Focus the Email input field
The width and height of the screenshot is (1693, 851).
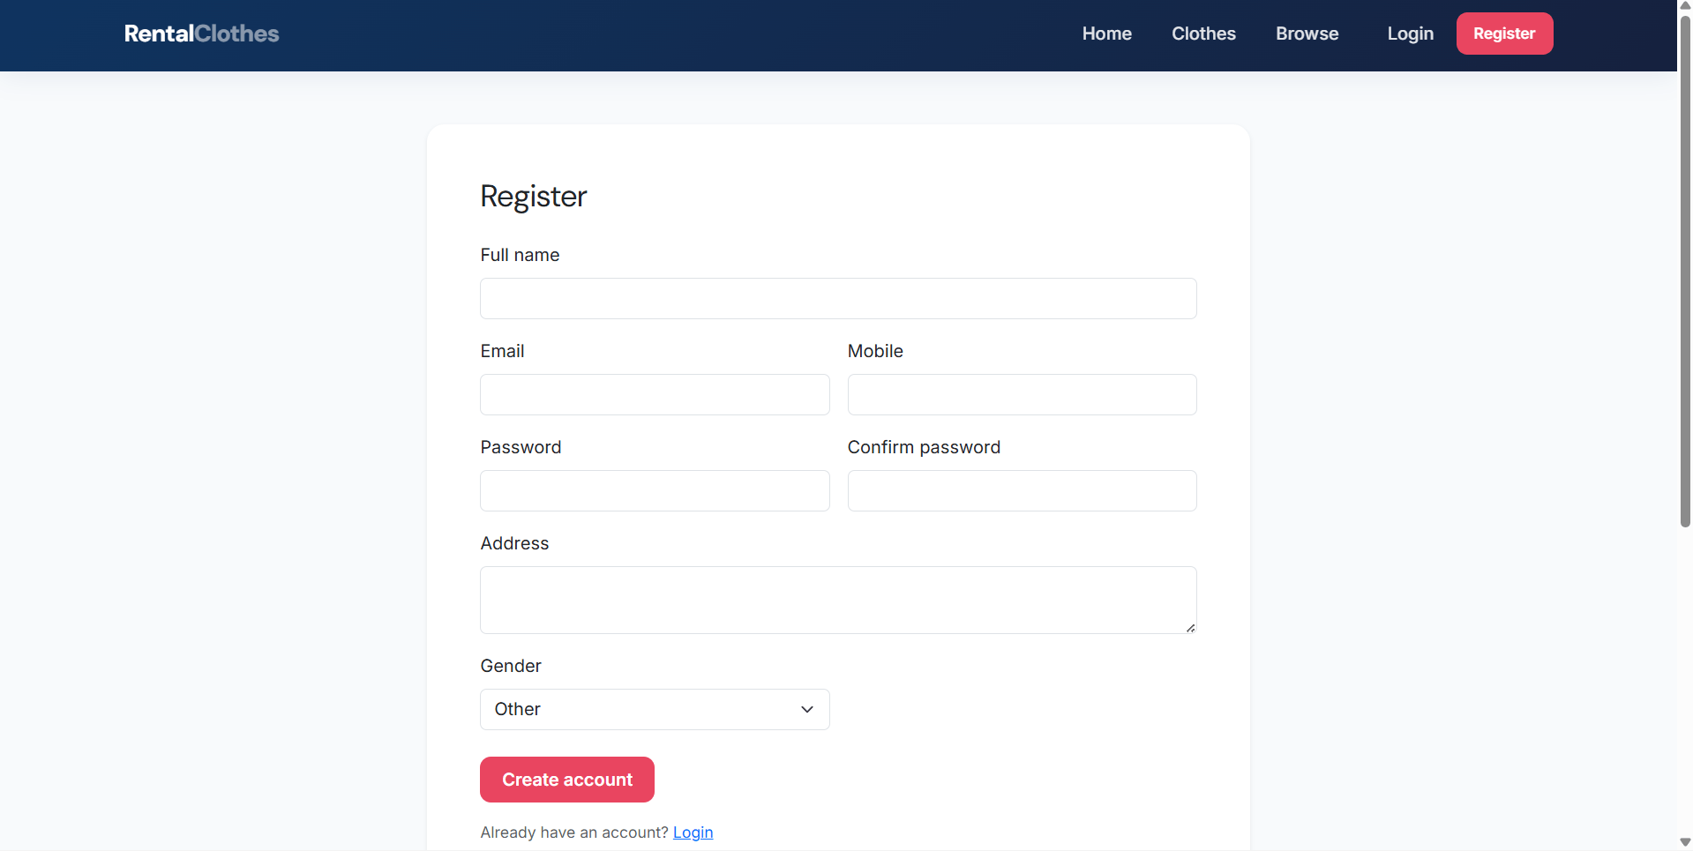655,394
